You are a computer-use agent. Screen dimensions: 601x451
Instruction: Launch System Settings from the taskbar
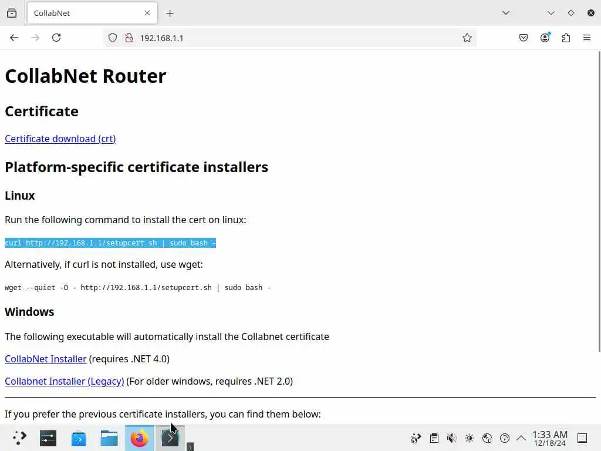tap(48, 438)
